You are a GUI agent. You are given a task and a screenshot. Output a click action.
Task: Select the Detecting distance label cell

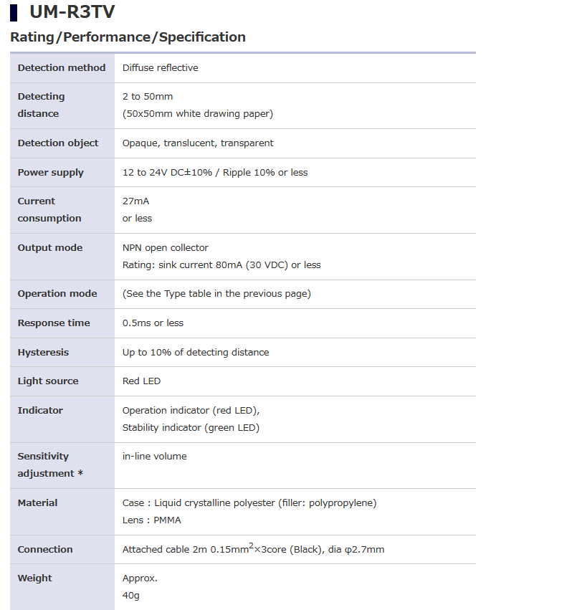41,105
